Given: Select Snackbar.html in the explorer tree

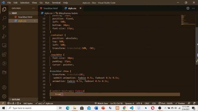Looking at the screenshot, I should (23, 17).
